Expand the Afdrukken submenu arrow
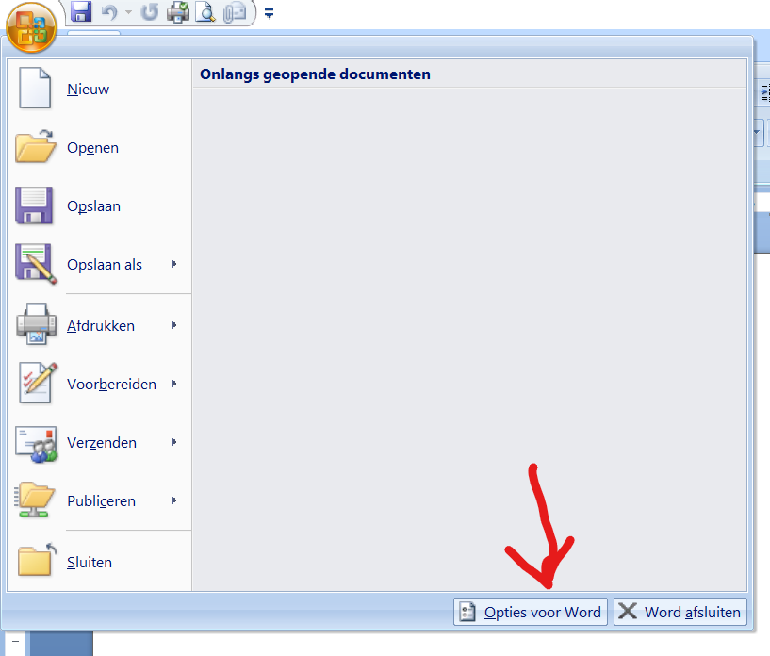The image size is (770, 656). [x=174, y=326]
